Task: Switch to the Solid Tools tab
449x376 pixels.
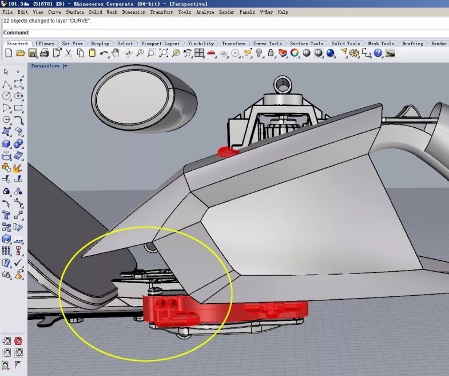Action: (x=345, y=44)
